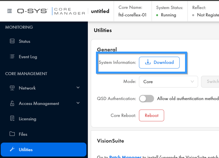Image resolution: width=219 pixels, height=158 pixels.
Task: Click the Core Name label
Action: (x=130, y=7)
